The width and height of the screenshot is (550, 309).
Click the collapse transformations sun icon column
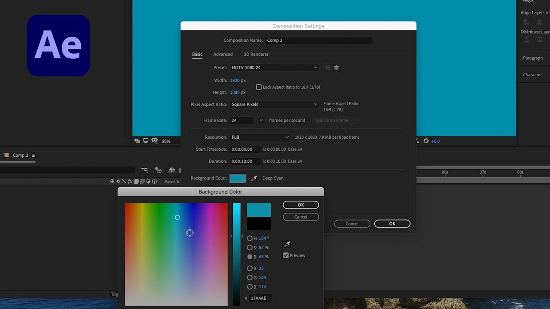118,182
